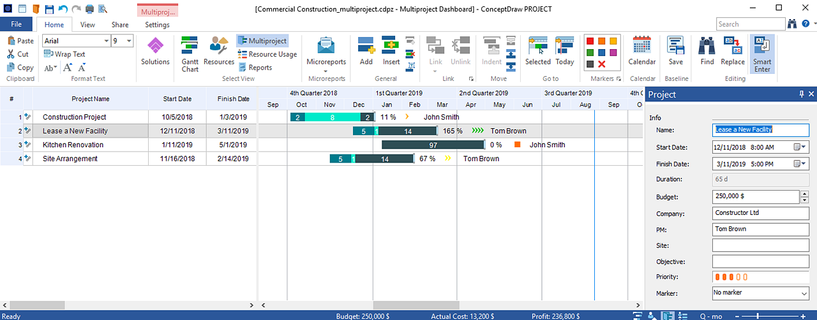This screenshot has height=320, width=817.
Task: Click the Finish Date column header
Action: (x=233, y=99)
